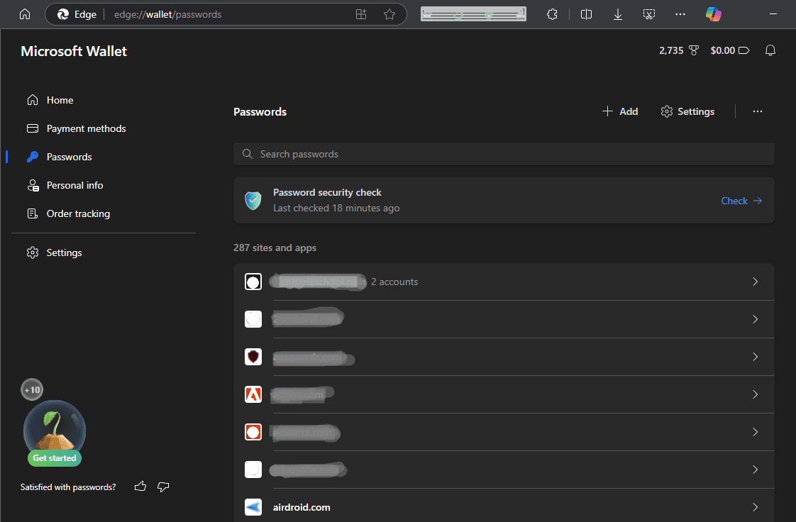Image resolution: width=796 pixels, height=522 pixels.
Task: Click the +10 points badge
Action: (x=32, y=389)
